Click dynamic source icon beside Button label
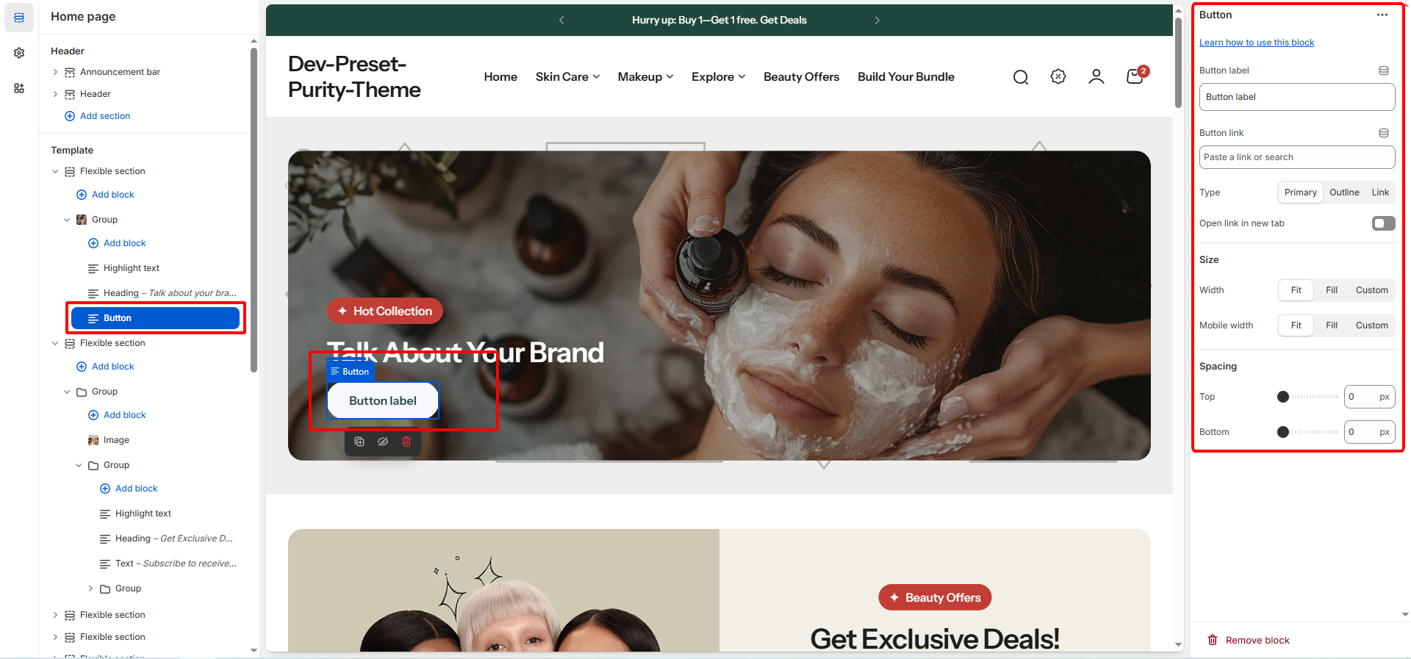The height and width of the screenshot is (659, 1411). point(1384,71)
